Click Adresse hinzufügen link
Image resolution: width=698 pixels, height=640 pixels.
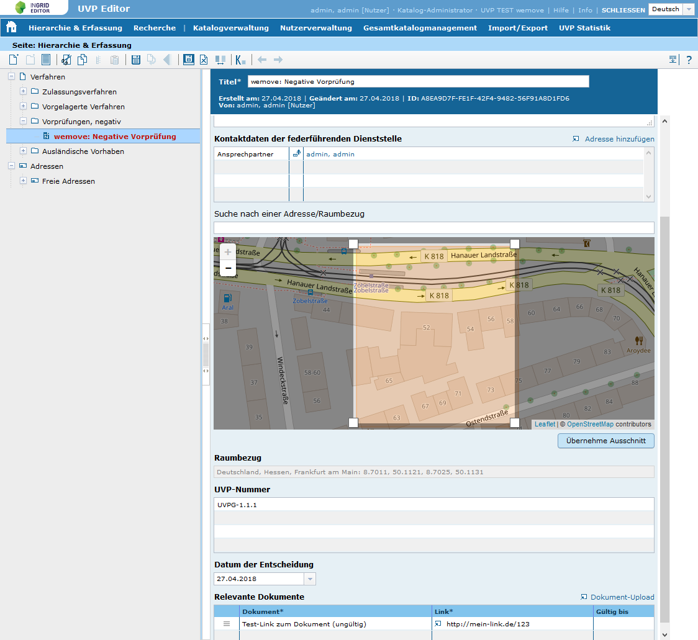(619, 139)
